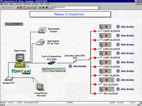Image resolution: width=142 pixels, height=106 pixels.
Task: Click the TopKapi Vision logo under Superviseur
Action: click(21, 72)
